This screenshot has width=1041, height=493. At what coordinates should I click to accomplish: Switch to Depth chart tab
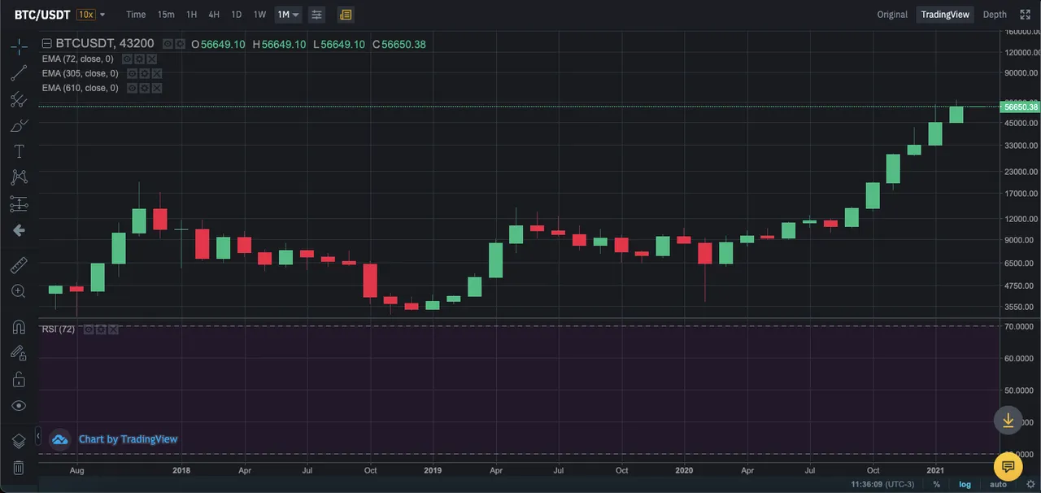point(995,15)
